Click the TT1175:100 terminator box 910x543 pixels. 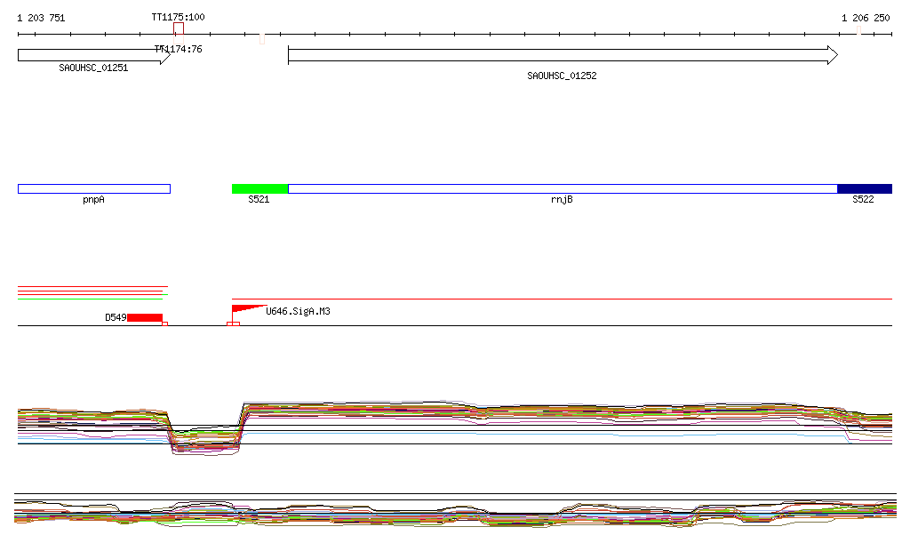click(x=179, y=28)
